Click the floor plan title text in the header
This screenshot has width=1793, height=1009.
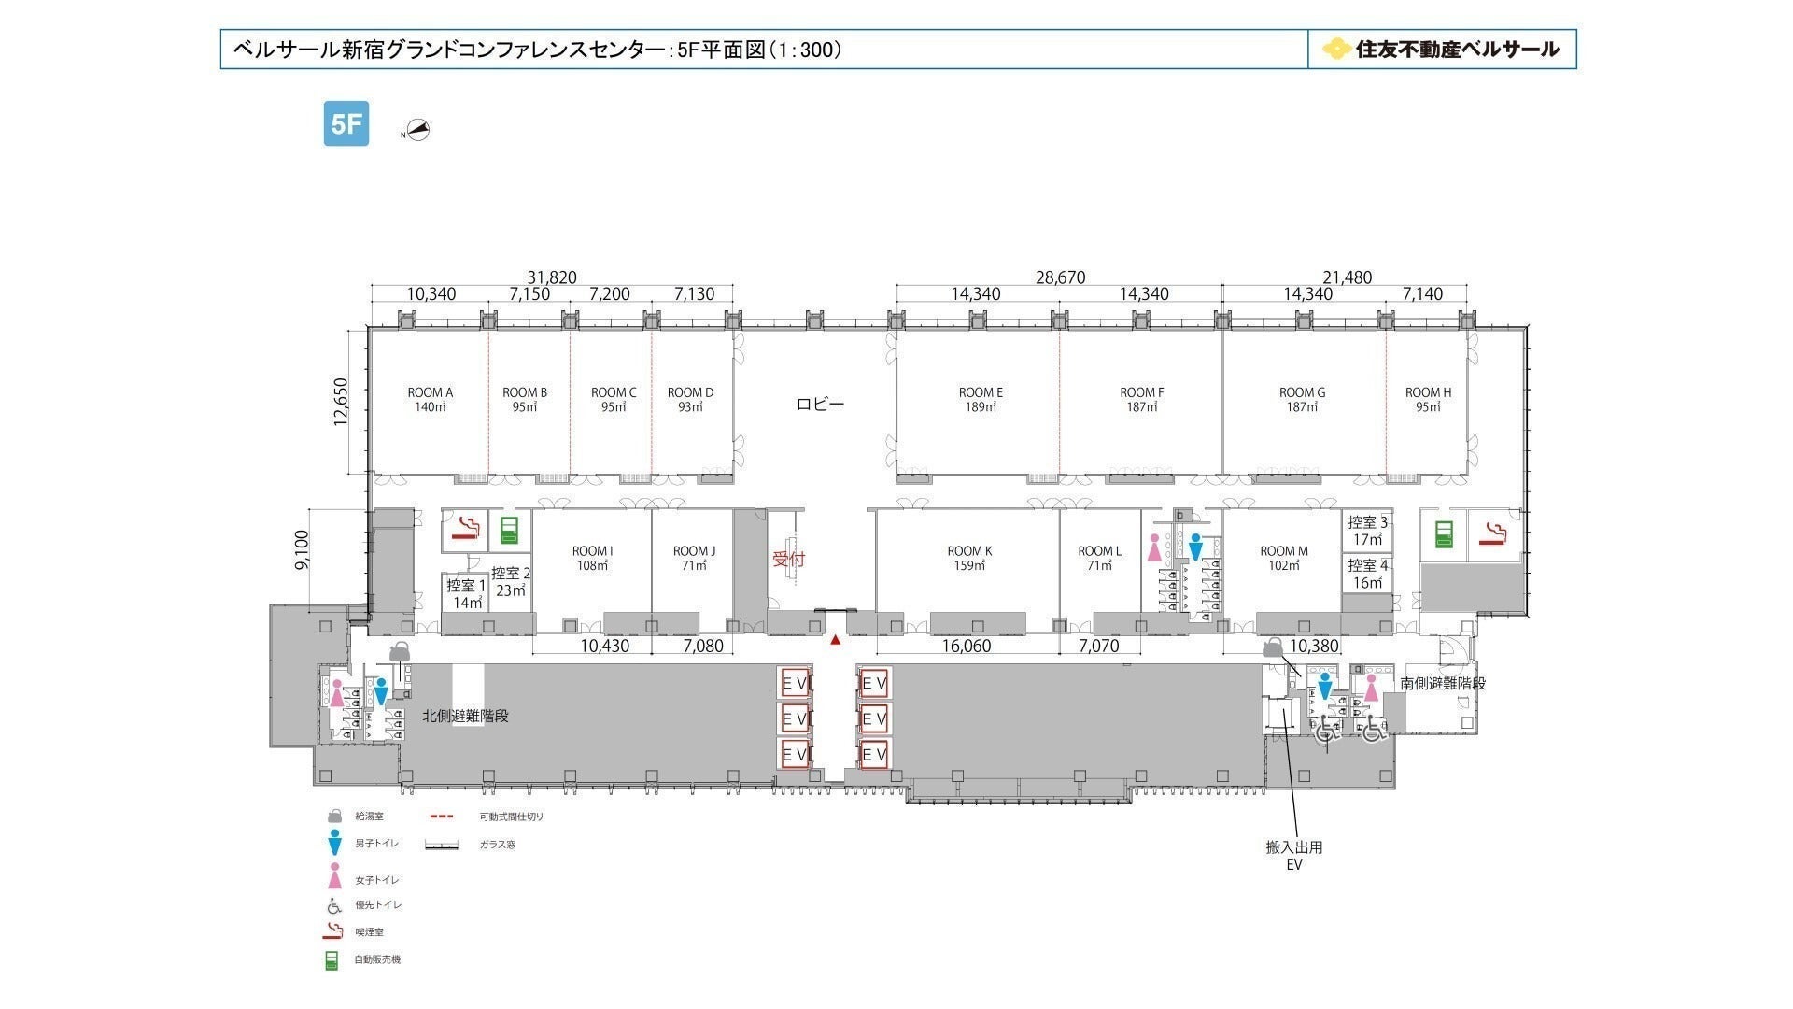[537, 50]
